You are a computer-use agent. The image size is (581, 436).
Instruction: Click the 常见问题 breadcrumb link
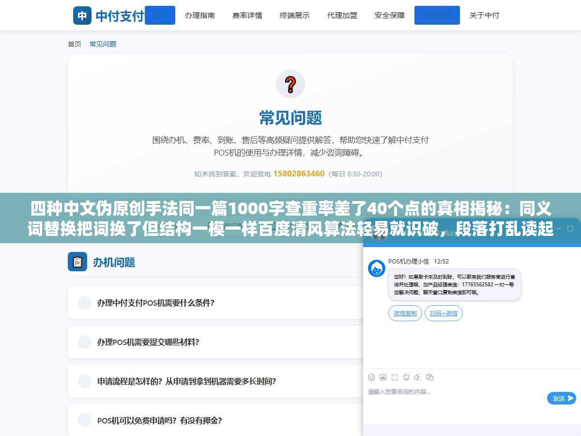(103, 44)
